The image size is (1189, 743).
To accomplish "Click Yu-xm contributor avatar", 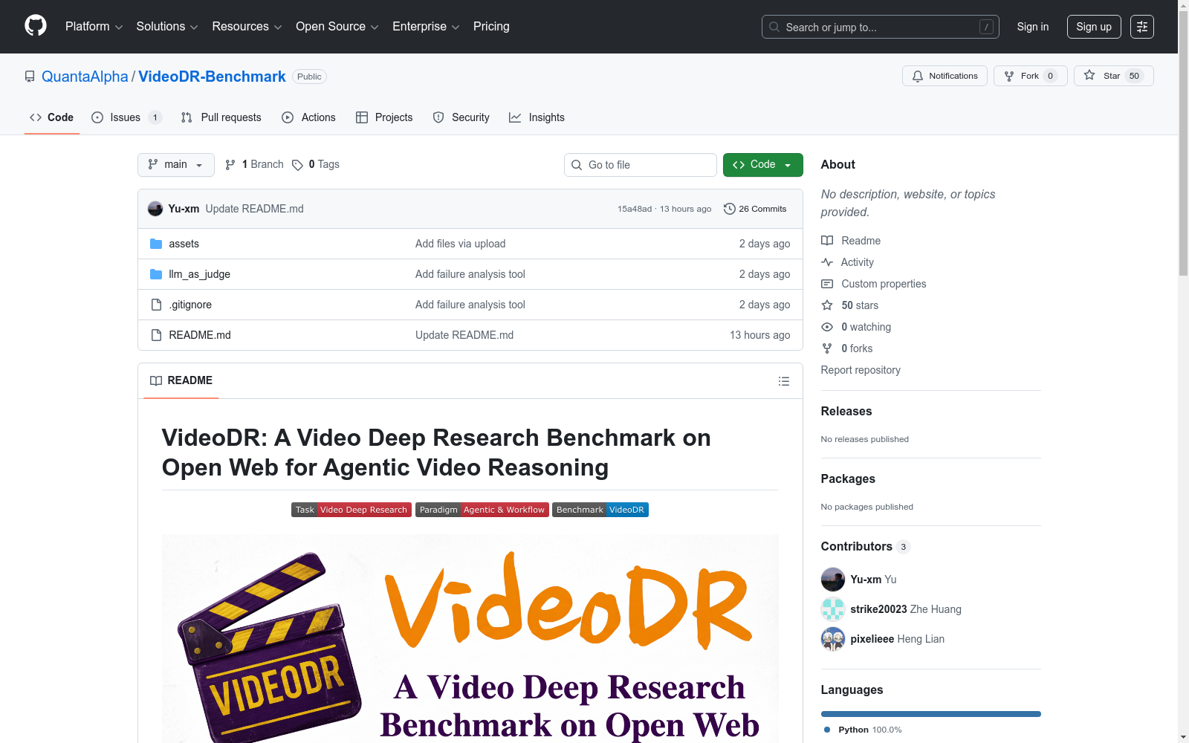I will [833, 580].
